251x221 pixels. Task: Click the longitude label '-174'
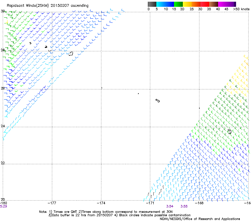[x=101, y=203]
